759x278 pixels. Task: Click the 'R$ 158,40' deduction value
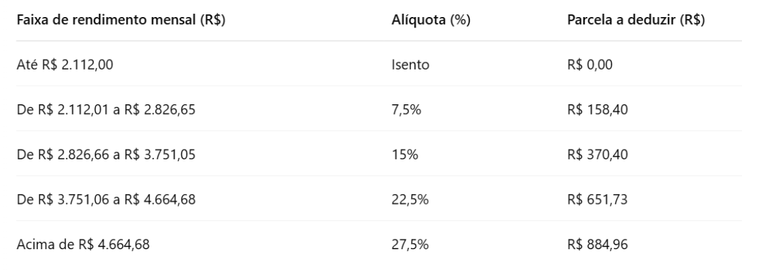coord(597,109)
